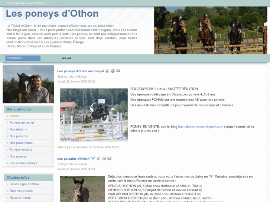The height and width of the screenshot is (202, 270).
Task: Click 'Jeudi, 22 Janvier 2009 09:32' date
Action: (x=76, y=82)
